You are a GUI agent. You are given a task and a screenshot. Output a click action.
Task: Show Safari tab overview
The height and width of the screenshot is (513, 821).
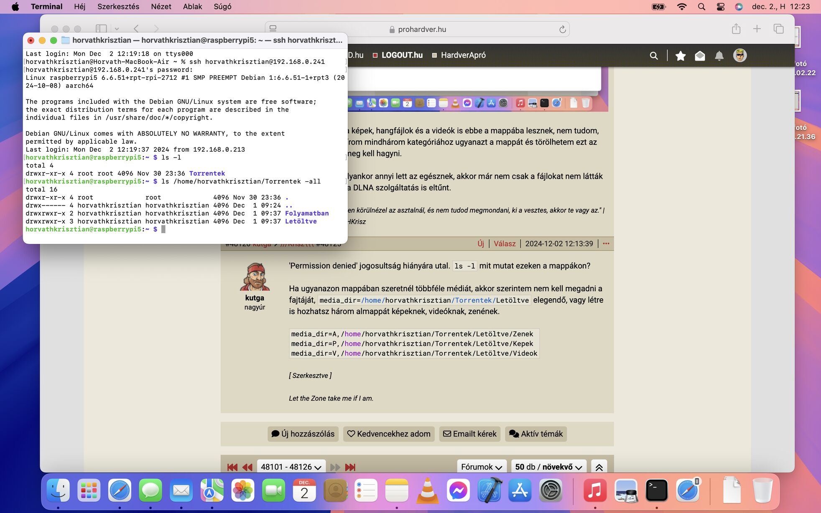point(778,29)
